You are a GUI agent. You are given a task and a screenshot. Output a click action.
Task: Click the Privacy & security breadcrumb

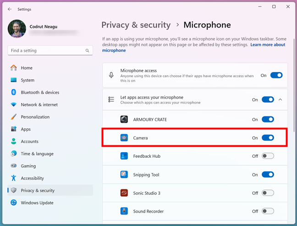[x=136, y=25]
